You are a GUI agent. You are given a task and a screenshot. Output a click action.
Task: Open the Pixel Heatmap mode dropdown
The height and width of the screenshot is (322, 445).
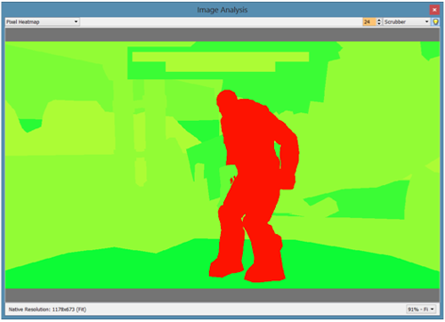(x=42, y=21)
